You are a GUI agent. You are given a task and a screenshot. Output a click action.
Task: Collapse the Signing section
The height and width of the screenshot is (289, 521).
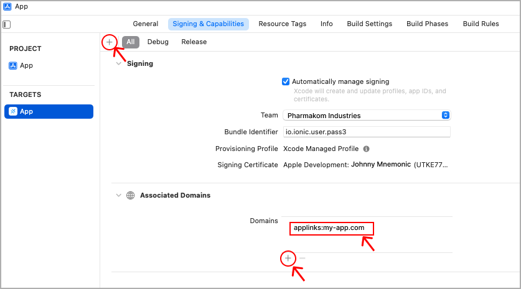(x=118, y=63)
